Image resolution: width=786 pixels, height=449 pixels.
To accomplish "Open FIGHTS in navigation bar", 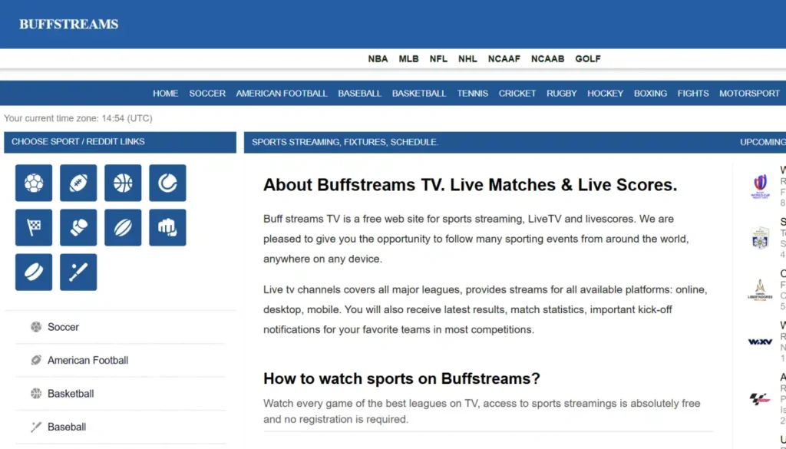I will pyautogui.click(x=693, y=93).
